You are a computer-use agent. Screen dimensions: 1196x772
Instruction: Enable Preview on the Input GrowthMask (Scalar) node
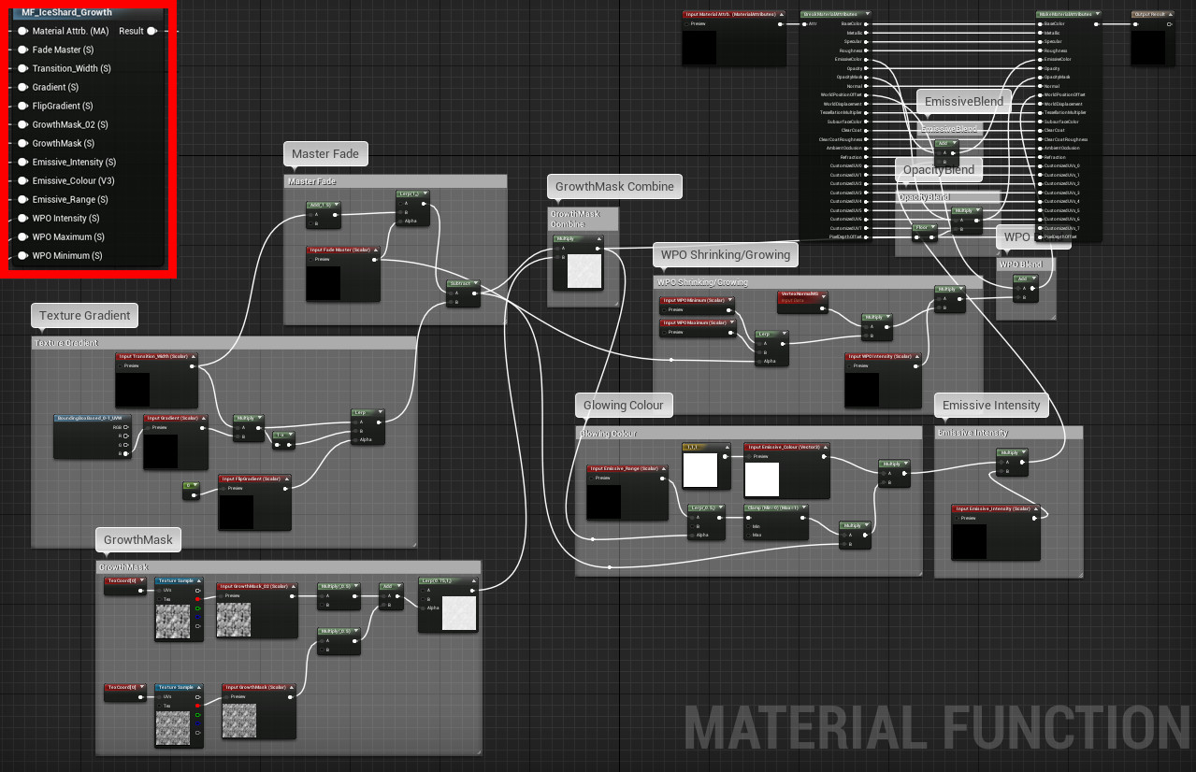(x=226, y=696)
